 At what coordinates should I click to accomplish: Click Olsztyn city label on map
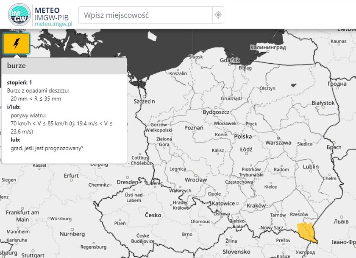pyautogui.click(x=267, y=88)
